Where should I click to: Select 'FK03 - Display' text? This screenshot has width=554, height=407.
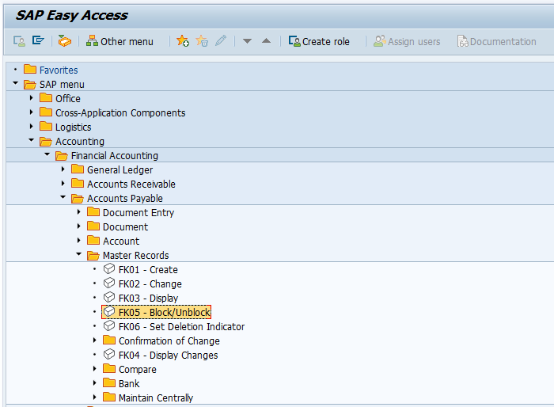tap(149, 298)
